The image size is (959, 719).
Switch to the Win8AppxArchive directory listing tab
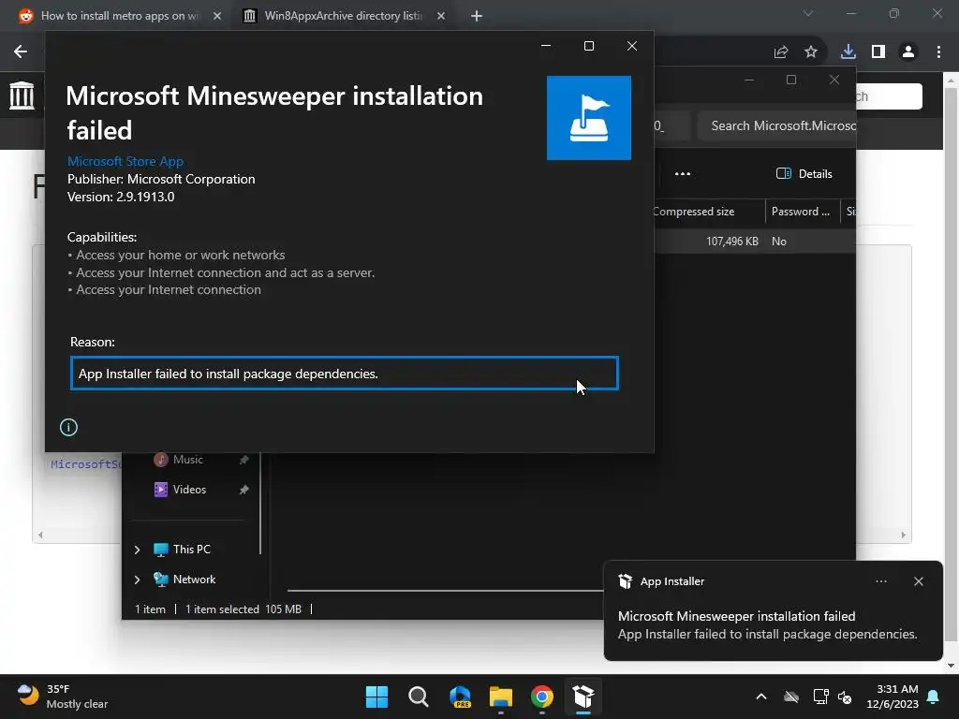coord(343,16)
